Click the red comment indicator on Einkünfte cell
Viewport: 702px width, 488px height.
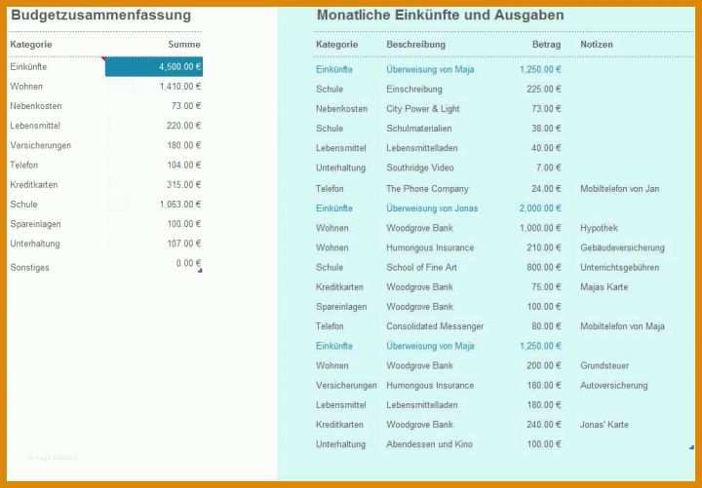tap(104, 58)
